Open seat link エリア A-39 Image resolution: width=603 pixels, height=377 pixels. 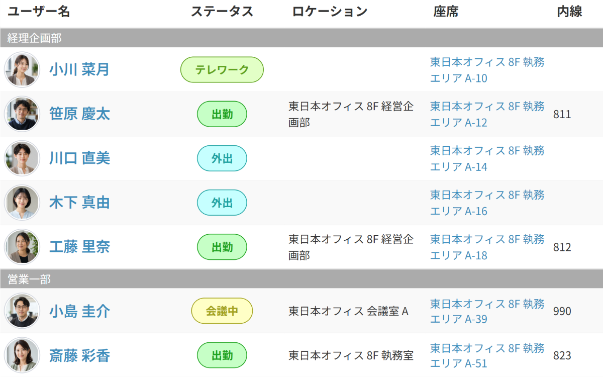tap(487, 311)
